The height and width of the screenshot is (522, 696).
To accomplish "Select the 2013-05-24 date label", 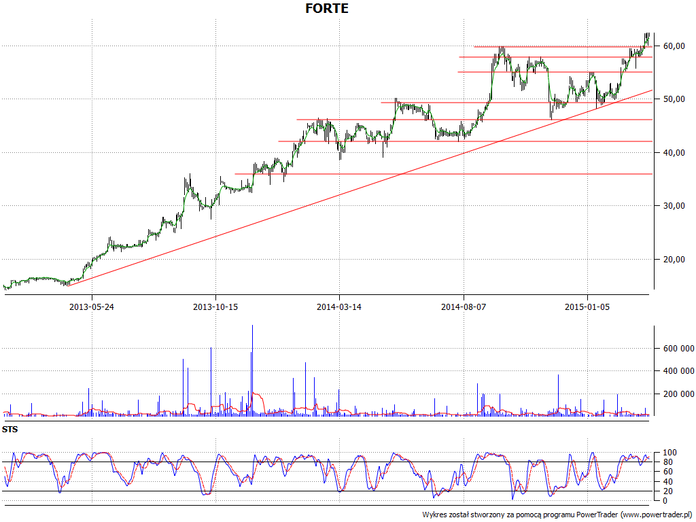I will coord(92,307).
